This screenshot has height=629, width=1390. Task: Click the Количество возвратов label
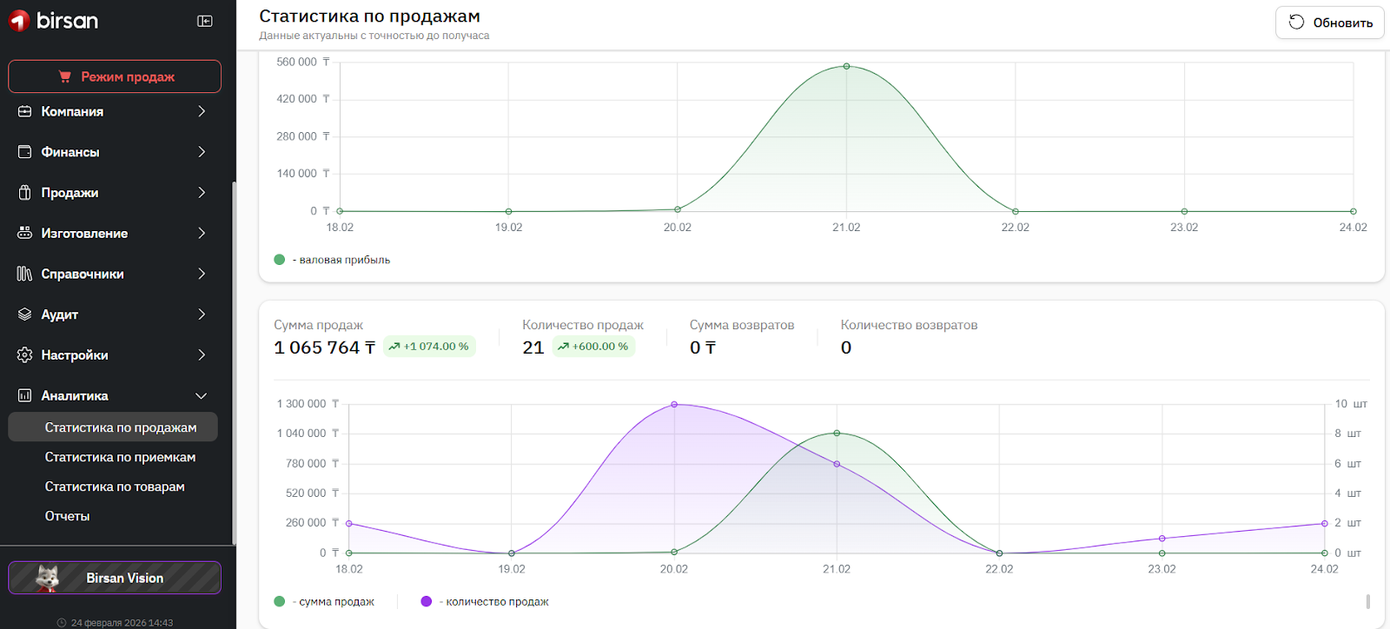909,325
